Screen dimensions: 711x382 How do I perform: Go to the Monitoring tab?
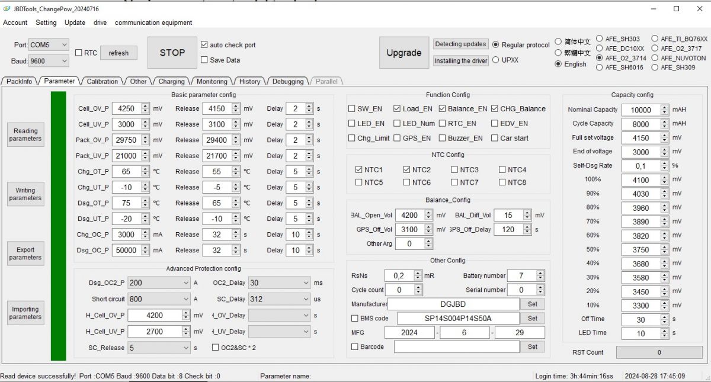point(212,81)
